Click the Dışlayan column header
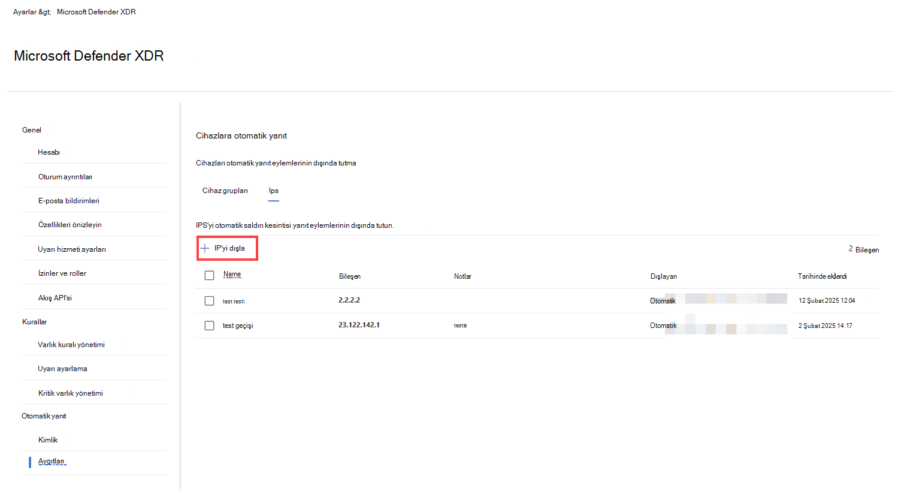 click(x=664, y=276)
